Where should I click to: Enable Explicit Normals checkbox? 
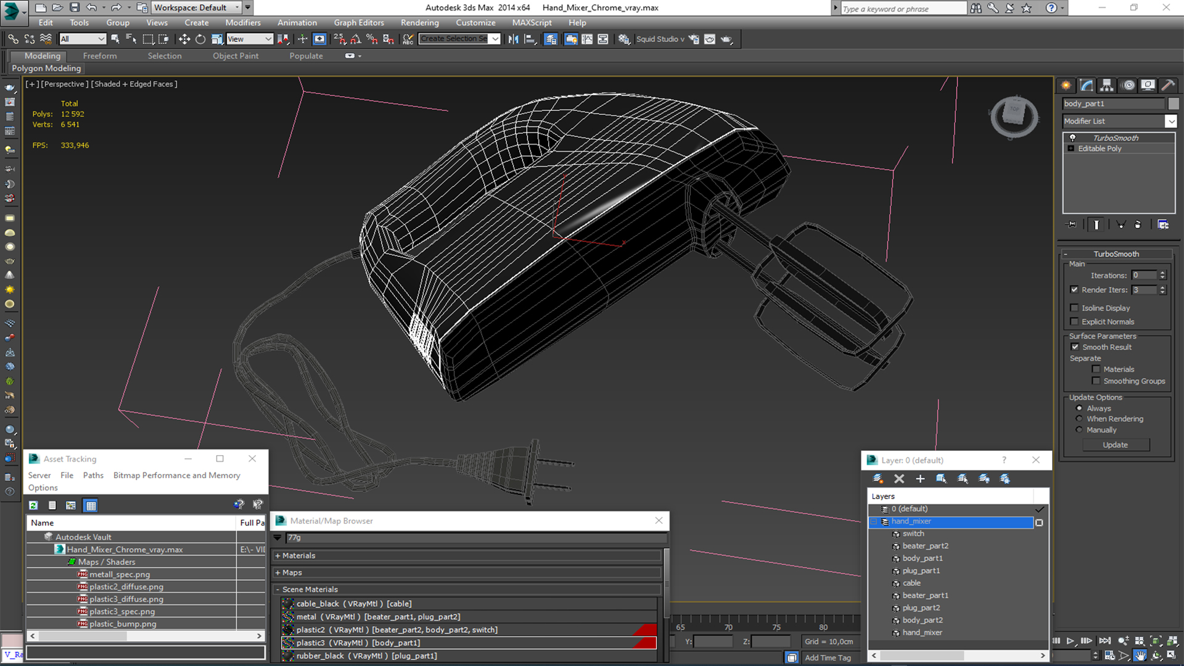tap(1074, 321)
